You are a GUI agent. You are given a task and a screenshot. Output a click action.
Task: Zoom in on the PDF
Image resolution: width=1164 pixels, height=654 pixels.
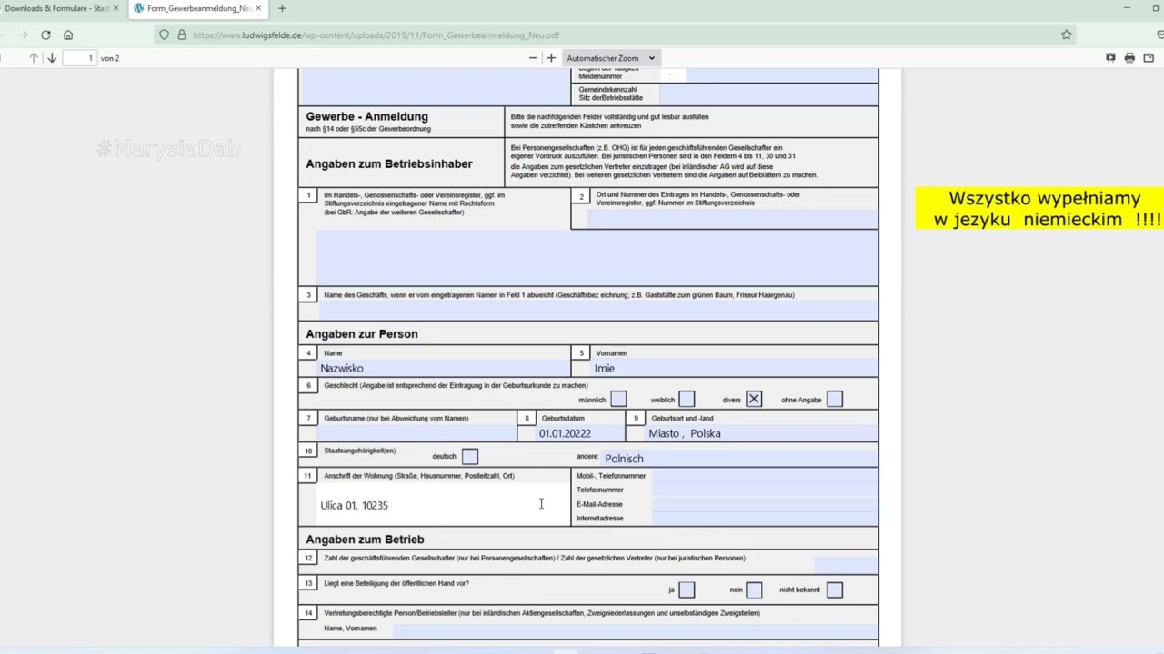pyautogui.click(x=551, y=58)
